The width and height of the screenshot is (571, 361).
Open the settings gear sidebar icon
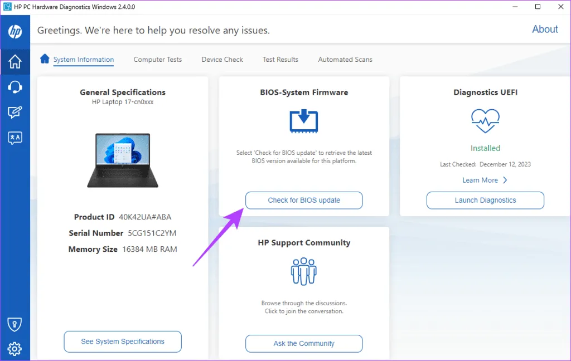(x=15, y=349)
